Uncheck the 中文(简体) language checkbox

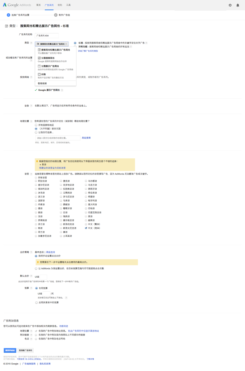[86, 228]
